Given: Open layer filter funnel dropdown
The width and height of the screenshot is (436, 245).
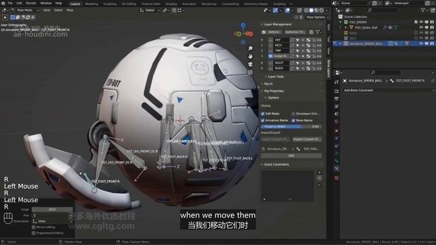Looking at the screenshot, I should click(318, 32).
